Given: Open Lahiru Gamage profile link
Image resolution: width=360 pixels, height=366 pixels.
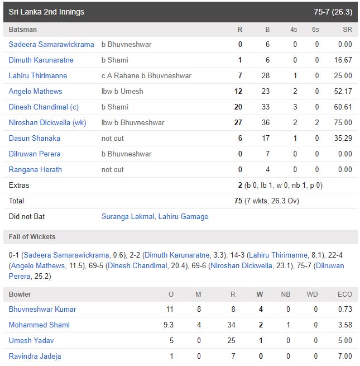Looking at the screenshot, I should pyautogui.click(x=184, y=216).
